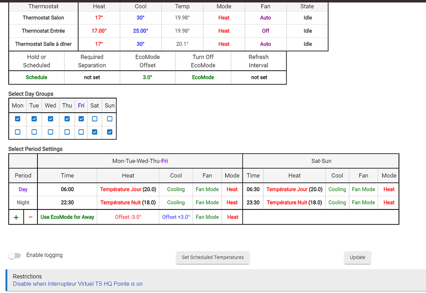Click not set under Refresh Interval

click(258, 77)
